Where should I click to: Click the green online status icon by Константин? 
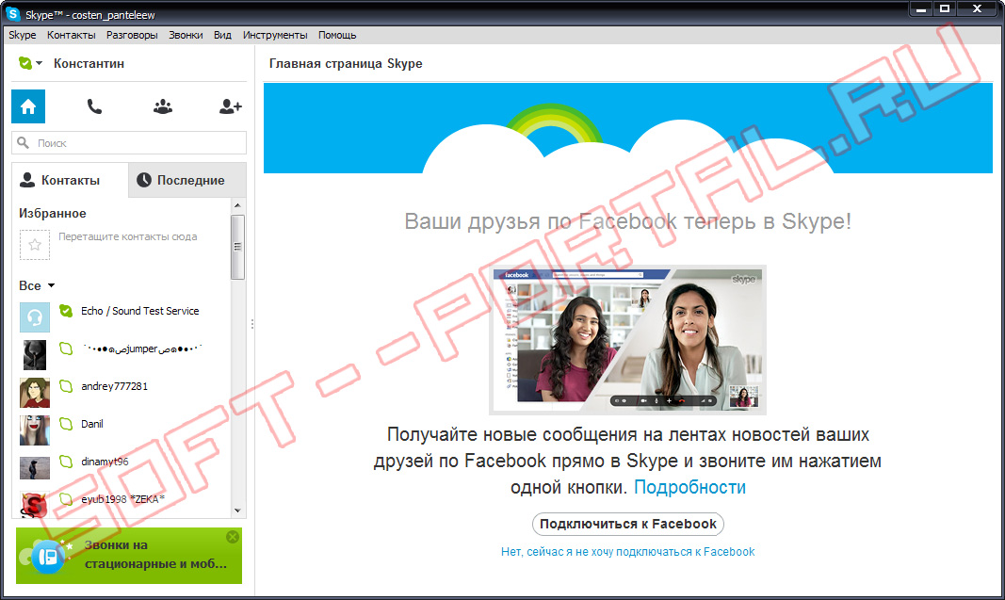[x=25, y=63]
